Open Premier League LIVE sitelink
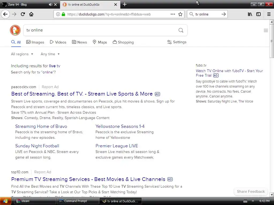Screen dimensions: 274x205 [x=117, y=146]
